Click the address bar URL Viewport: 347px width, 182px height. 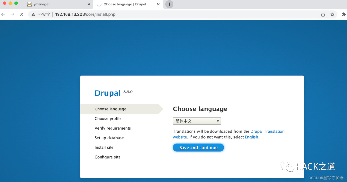pos(85,14)
